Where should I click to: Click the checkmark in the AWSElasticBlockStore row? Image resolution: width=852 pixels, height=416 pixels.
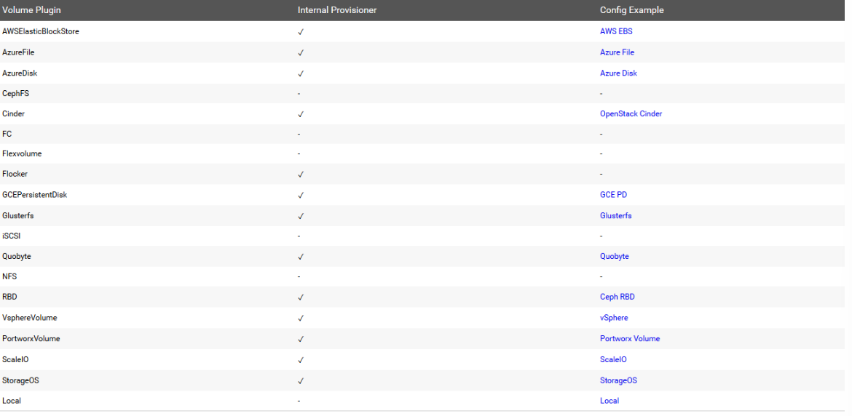(x=301, y=32)
